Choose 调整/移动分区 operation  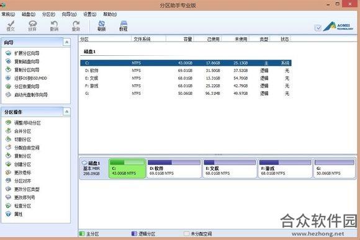pos(23,123)
